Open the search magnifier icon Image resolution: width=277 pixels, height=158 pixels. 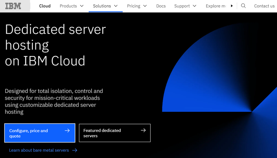coord(243,6)
